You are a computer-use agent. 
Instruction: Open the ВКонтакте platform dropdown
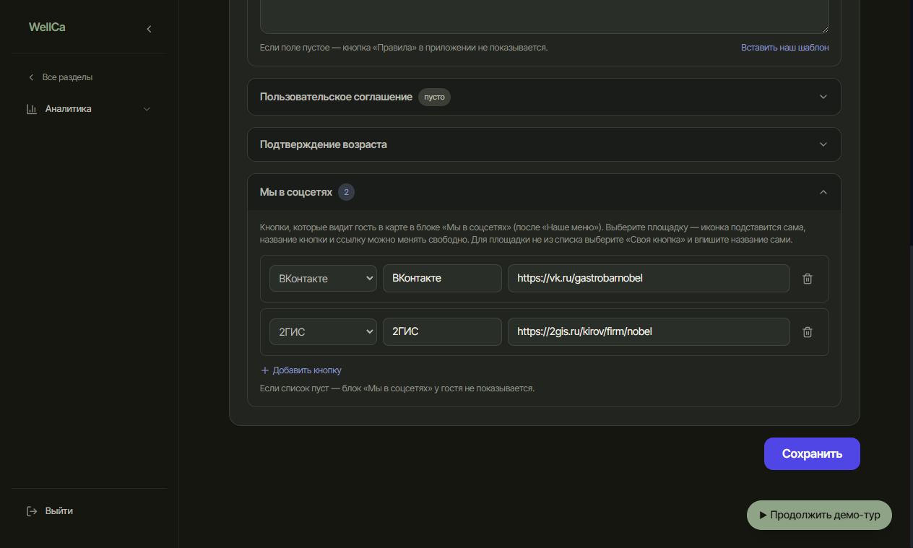click(323, 278)
